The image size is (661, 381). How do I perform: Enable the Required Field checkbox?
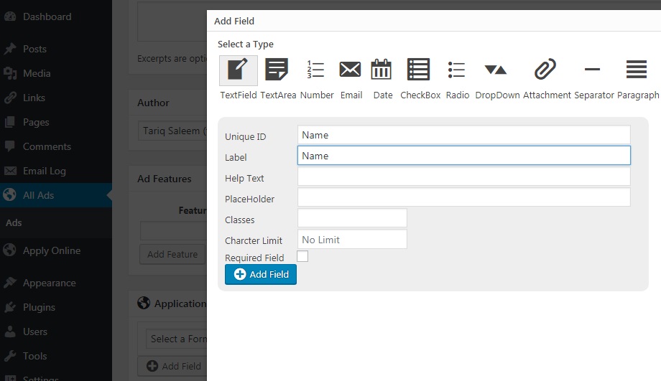(302, 256)
